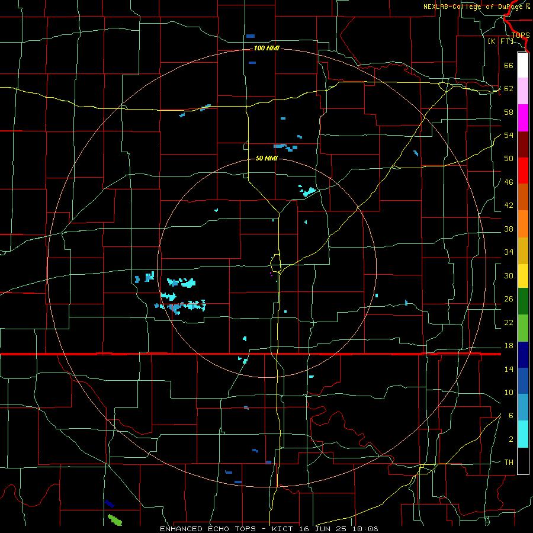Click the dark green 30 kft legend color
Image resolution: width=533 pixels, height=533 pixels.
523,301
